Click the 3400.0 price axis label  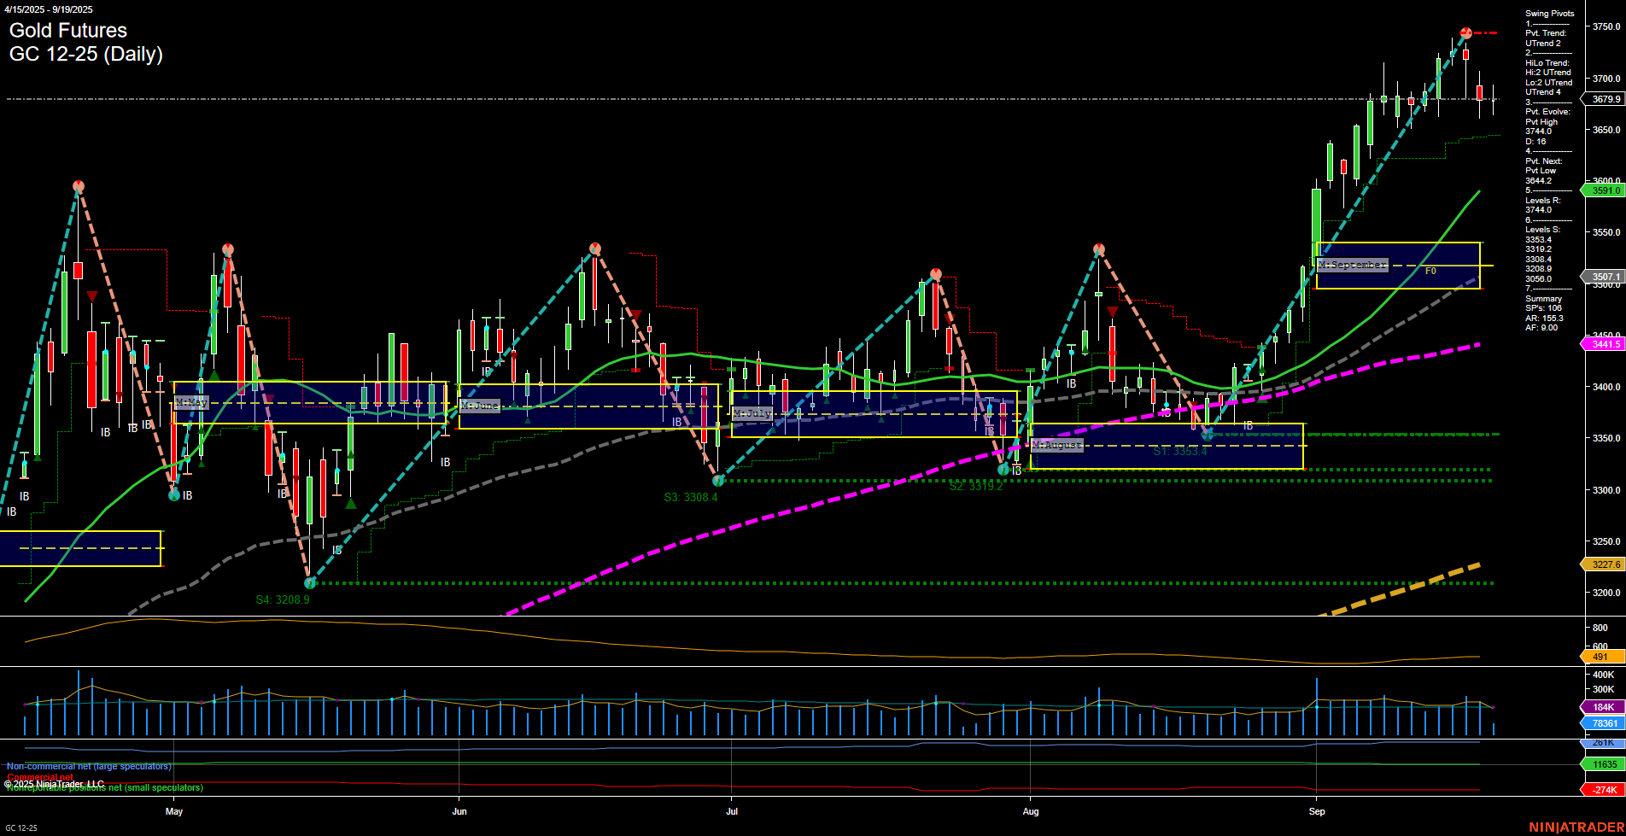click(1606, 387)
